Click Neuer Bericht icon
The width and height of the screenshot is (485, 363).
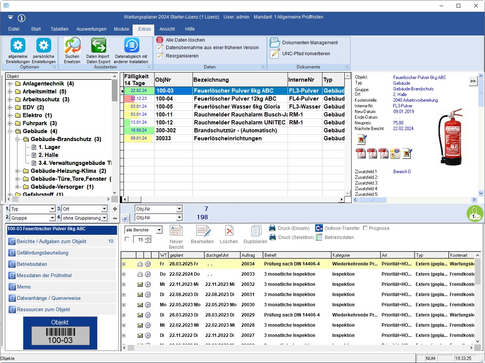pos(176,231)
